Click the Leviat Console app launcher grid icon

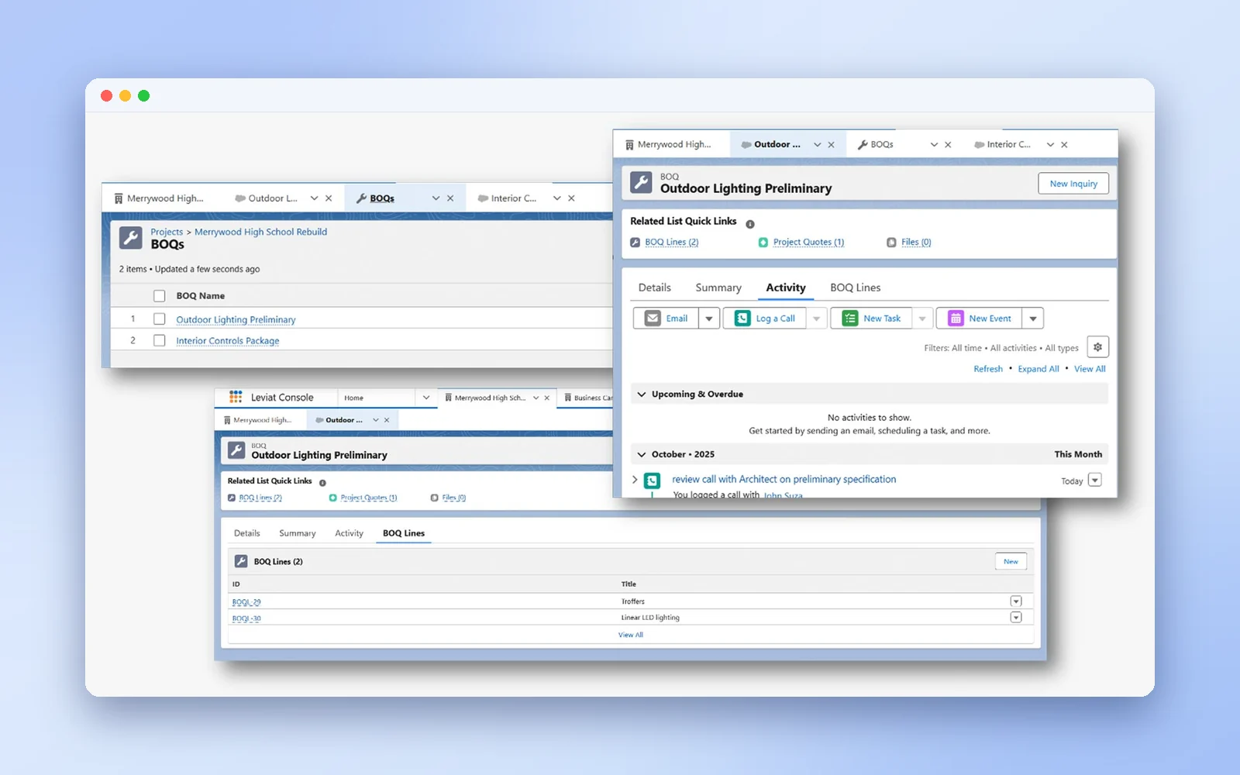click(x=236, y=397)
